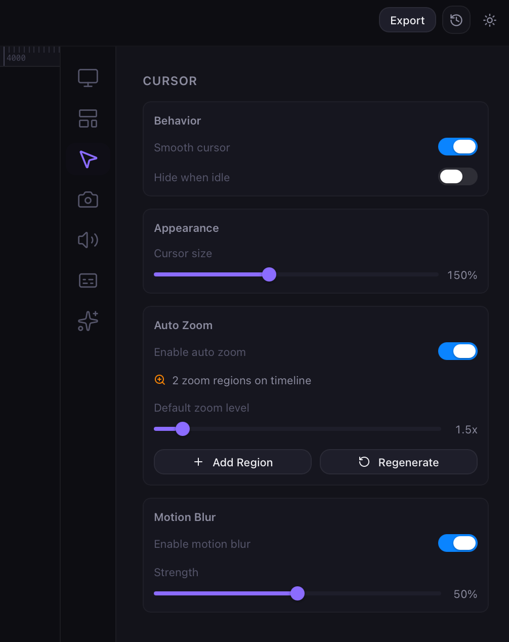Image resolution: width=509 pixels, height=642 pixels.
Task: Click the Add Region button
Action: point(233,462)
